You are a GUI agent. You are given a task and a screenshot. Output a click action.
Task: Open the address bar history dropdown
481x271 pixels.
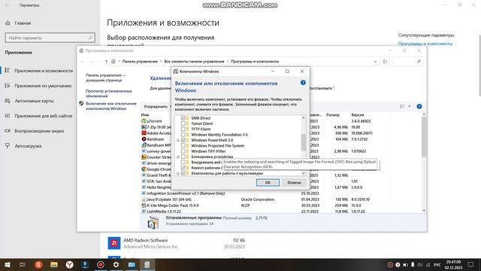(x=375, y=62)
